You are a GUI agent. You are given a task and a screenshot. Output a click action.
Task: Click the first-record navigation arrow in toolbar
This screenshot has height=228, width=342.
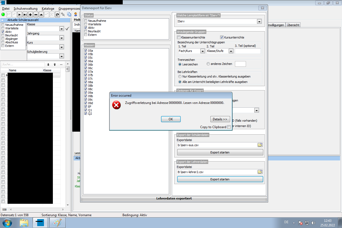(x=9, y=15)
